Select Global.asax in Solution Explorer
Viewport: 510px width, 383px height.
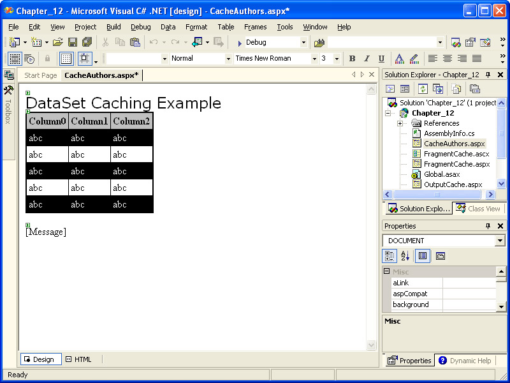[441, 174]
